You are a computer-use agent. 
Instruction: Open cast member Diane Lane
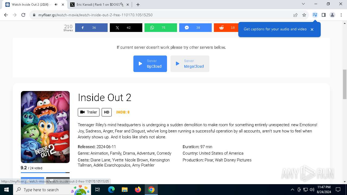point(100,160)
